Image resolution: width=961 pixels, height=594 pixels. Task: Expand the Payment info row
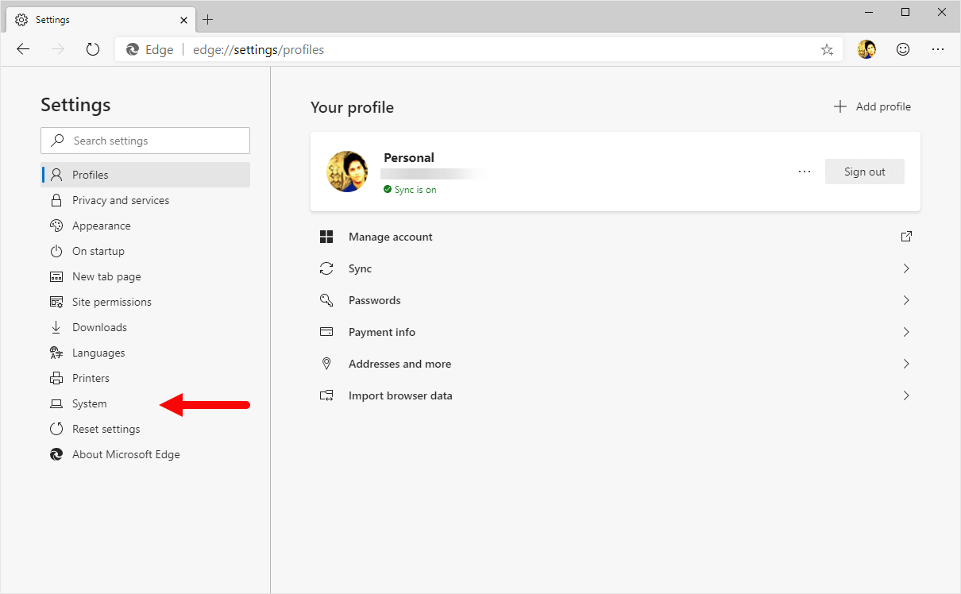pos(616,332)
